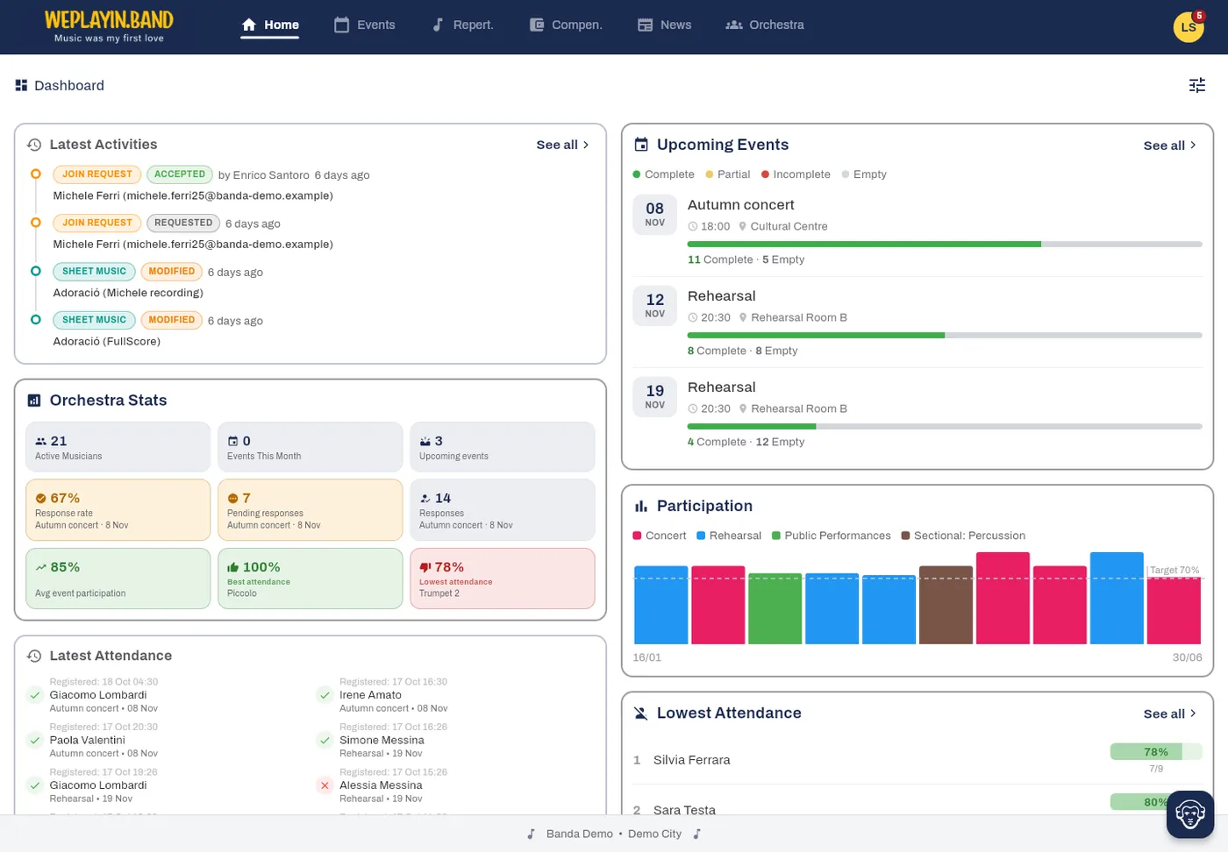The height and width of the screenshot is (852, 1228).
Task: Click Alessia Messina's red absent X icon
Action: point(325,785)
